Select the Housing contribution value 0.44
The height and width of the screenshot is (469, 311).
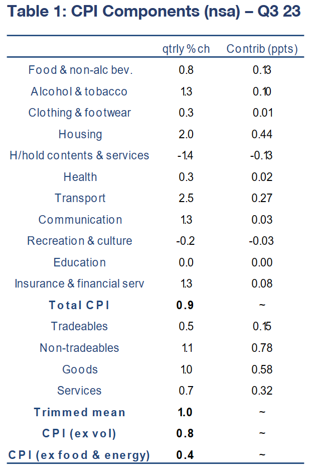click(262, 134)
